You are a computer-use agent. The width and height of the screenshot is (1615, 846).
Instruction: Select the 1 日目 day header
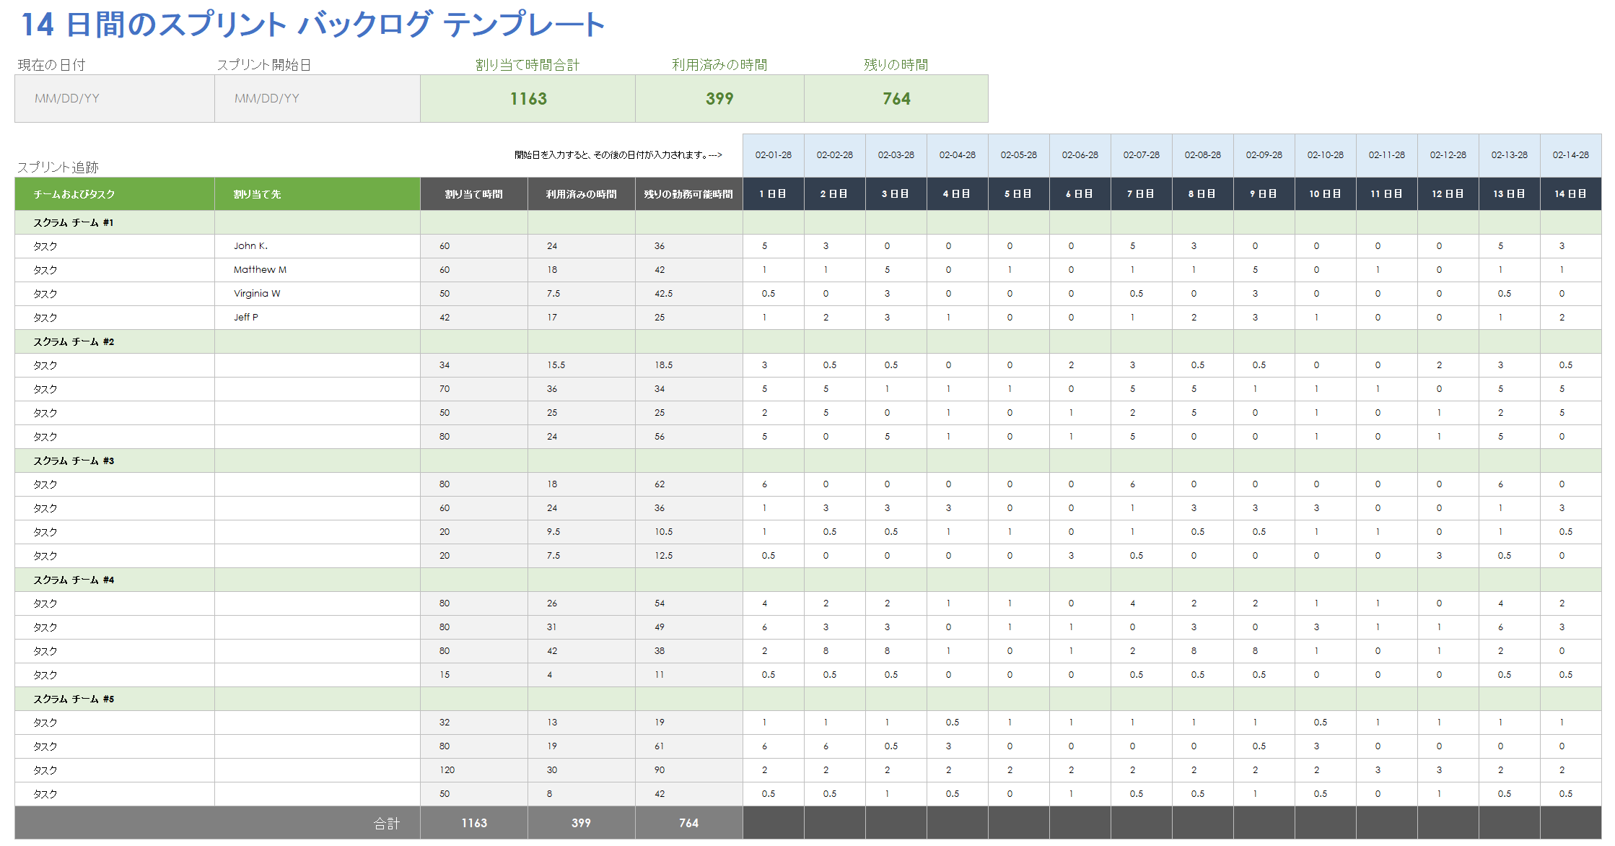click(x=774, y=194)
